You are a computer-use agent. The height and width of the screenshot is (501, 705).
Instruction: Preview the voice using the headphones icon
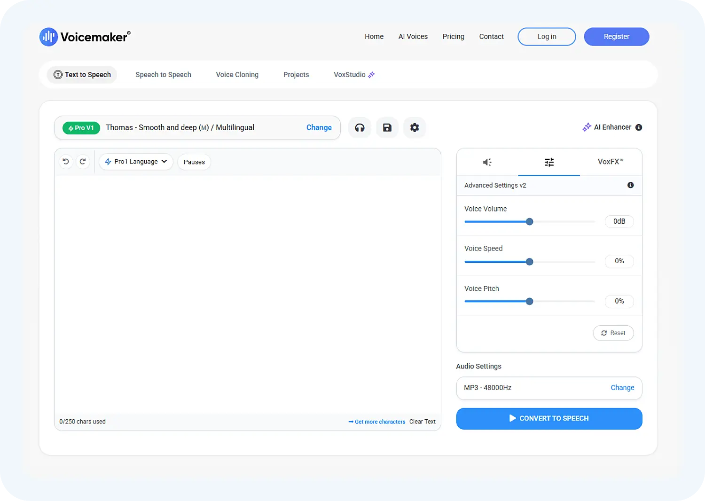360,127
